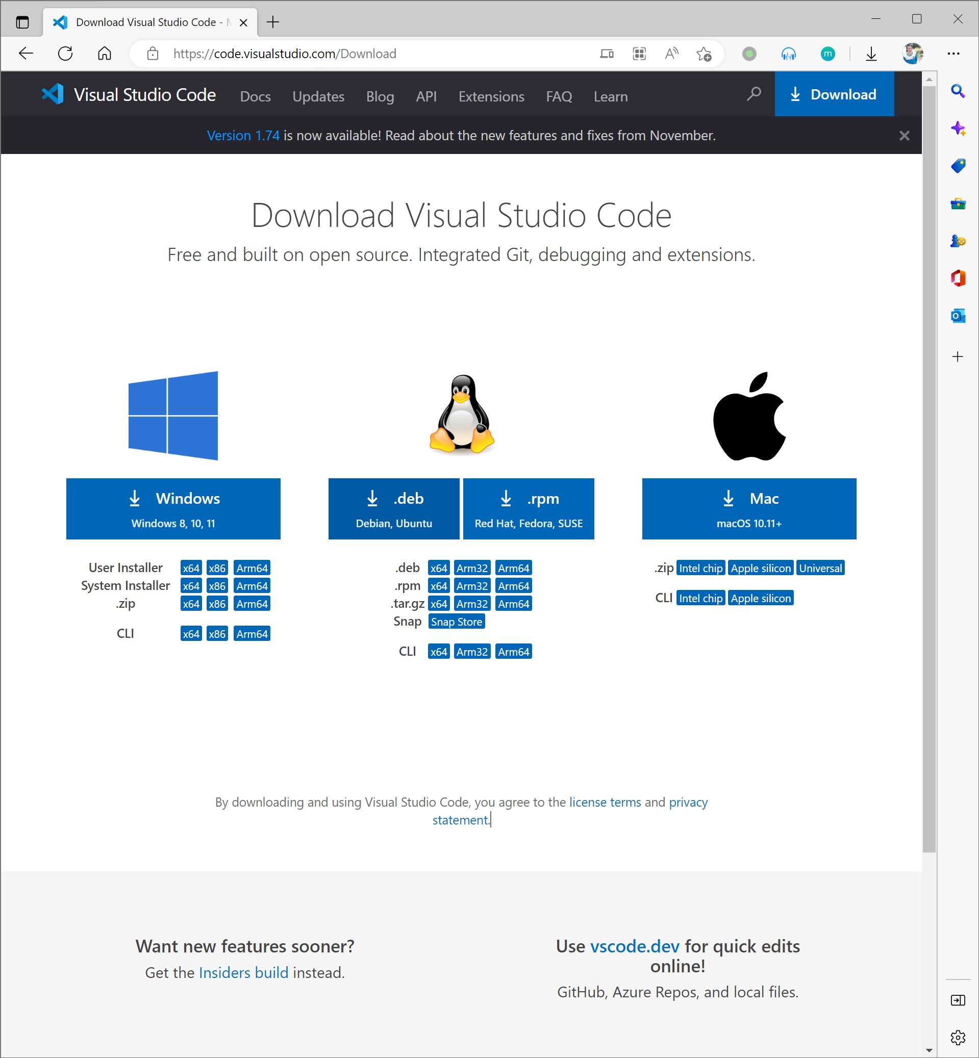Image resolution: width=979 pixels, height=1058 pixels.
Task: Download User Installer x64
Action: (x=191, y=567)
